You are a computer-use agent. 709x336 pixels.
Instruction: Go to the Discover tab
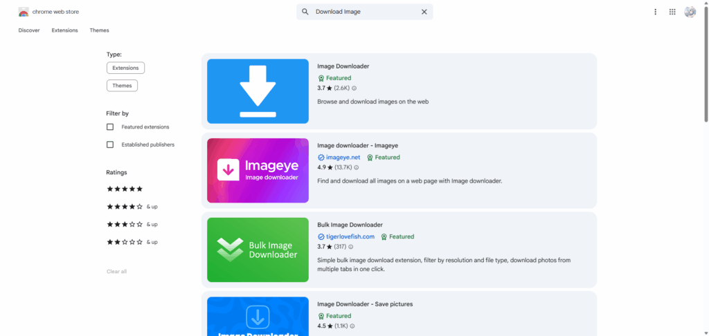click(x=29, y=30)
